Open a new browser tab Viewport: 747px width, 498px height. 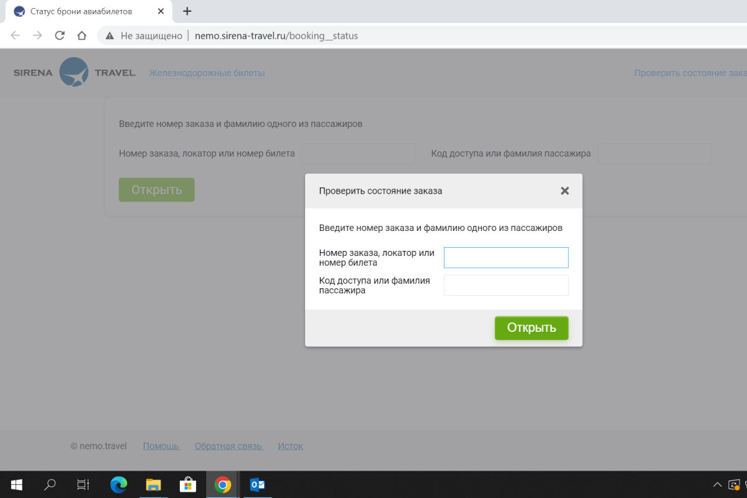click(187, 11)
